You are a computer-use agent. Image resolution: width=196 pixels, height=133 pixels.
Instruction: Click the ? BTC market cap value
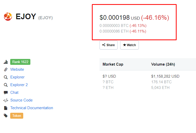(x=108, y=82)
